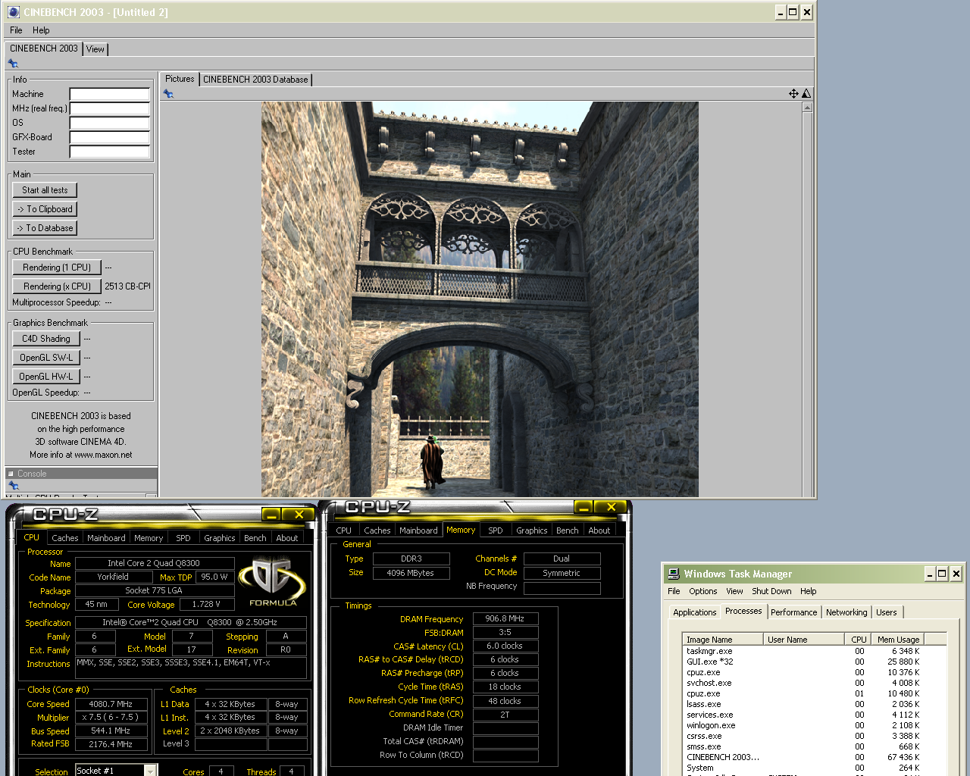Click the MHz (real freq.) input field
Image resolution: width=970 pixels, height=776 pixels.
[110, 108]
